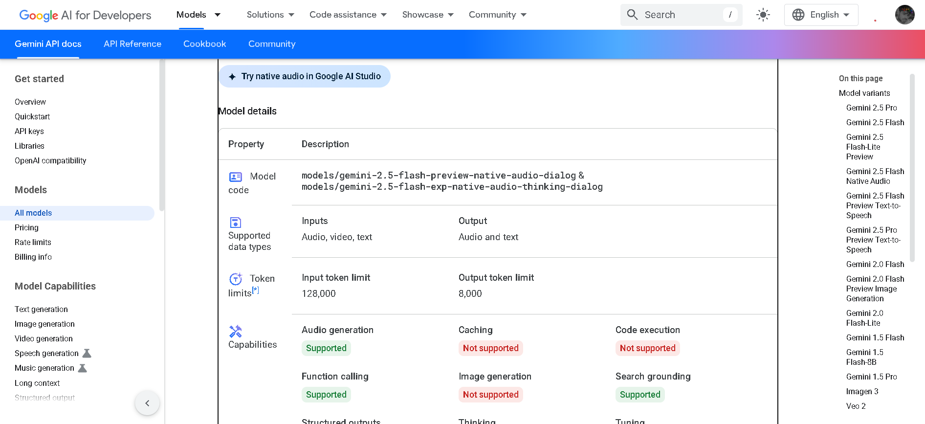Open OpenAI compatibility sidebar link
Viewport: 925px width, 424px height.
point(50,160)
